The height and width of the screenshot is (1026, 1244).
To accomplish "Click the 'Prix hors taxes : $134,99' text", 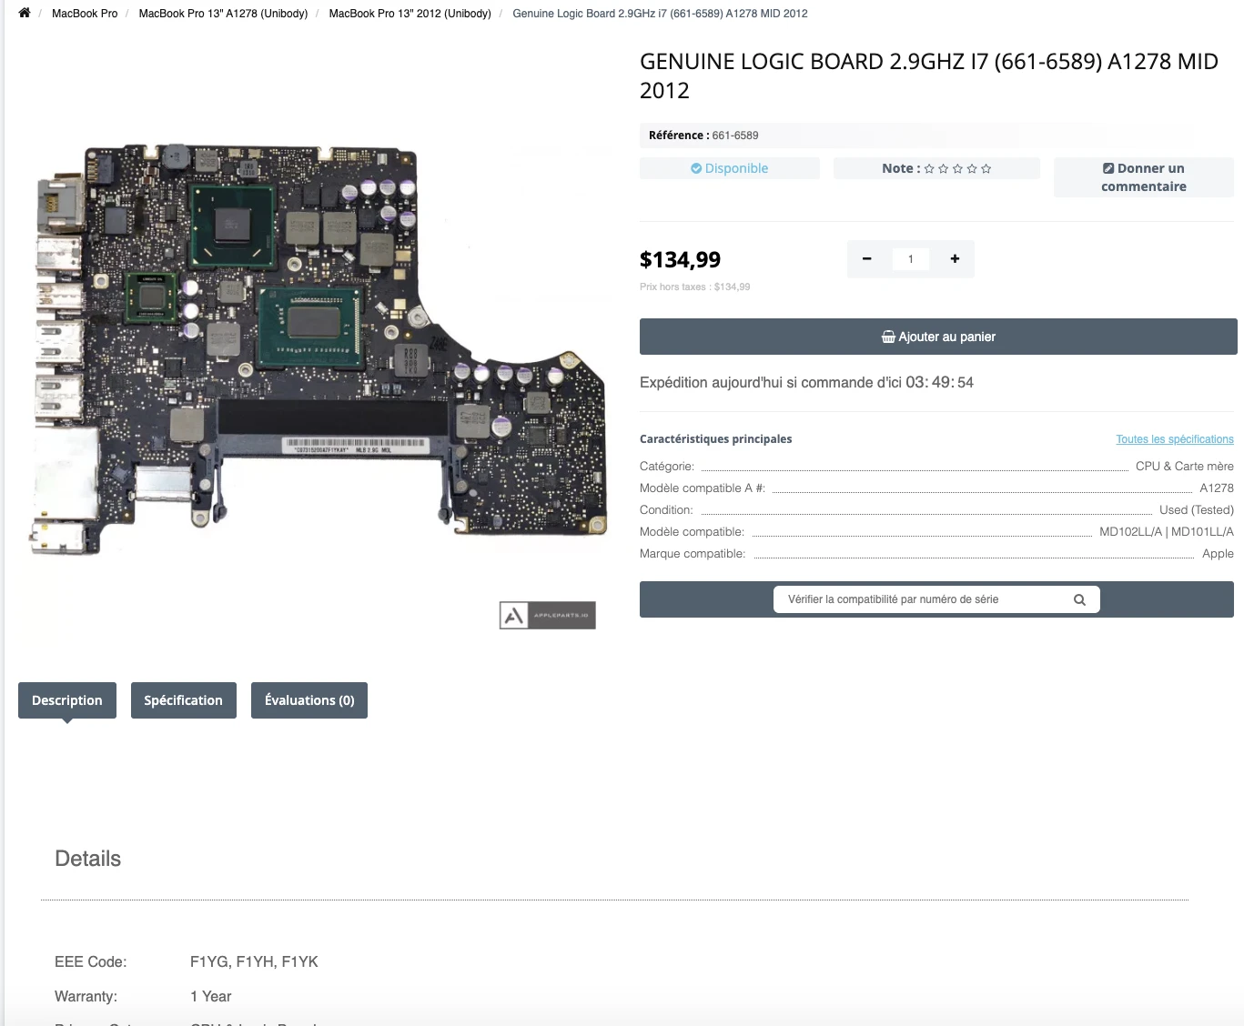I will [x=695, y=287].
